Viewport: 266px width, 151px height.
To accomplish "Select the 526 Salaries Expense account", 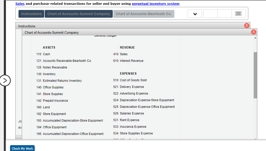I will tap(132, 113).
